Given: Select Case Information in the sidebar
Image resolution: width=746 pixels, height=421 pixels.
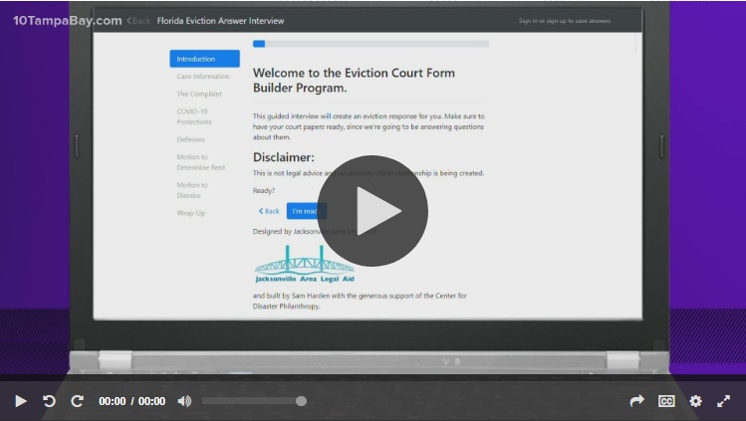Looking at the screenshot, I should (203, 77).
